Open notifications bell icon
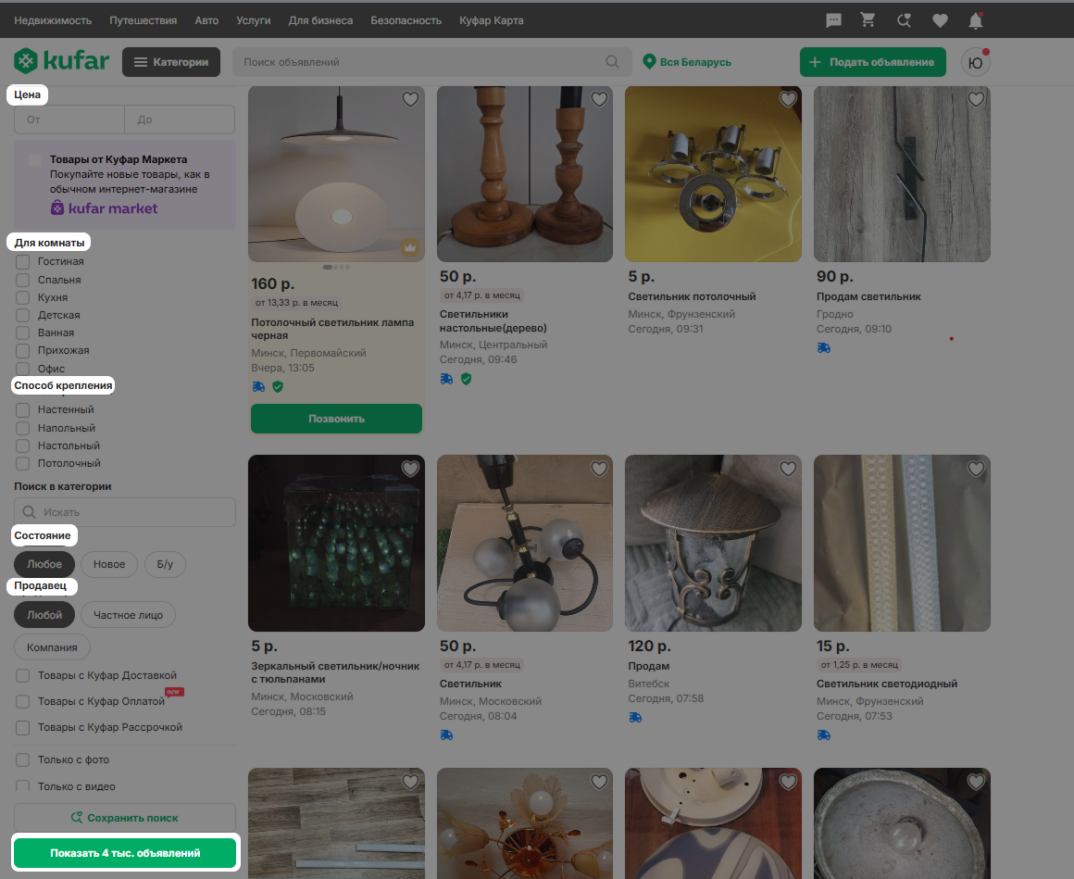This screenshot has width=1074, height=879. (976, 20)
